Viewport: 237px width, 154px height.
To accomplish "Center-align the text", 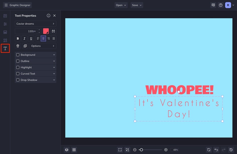I will pyautogui.click(x=43, y=39).
